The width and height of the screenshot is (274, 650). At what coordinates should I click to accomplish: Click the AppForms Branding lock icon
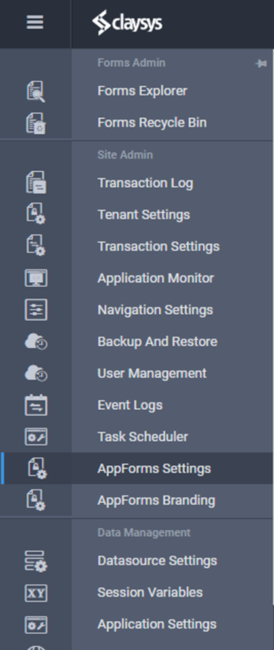pyautogui.click(x=37, y=500)
